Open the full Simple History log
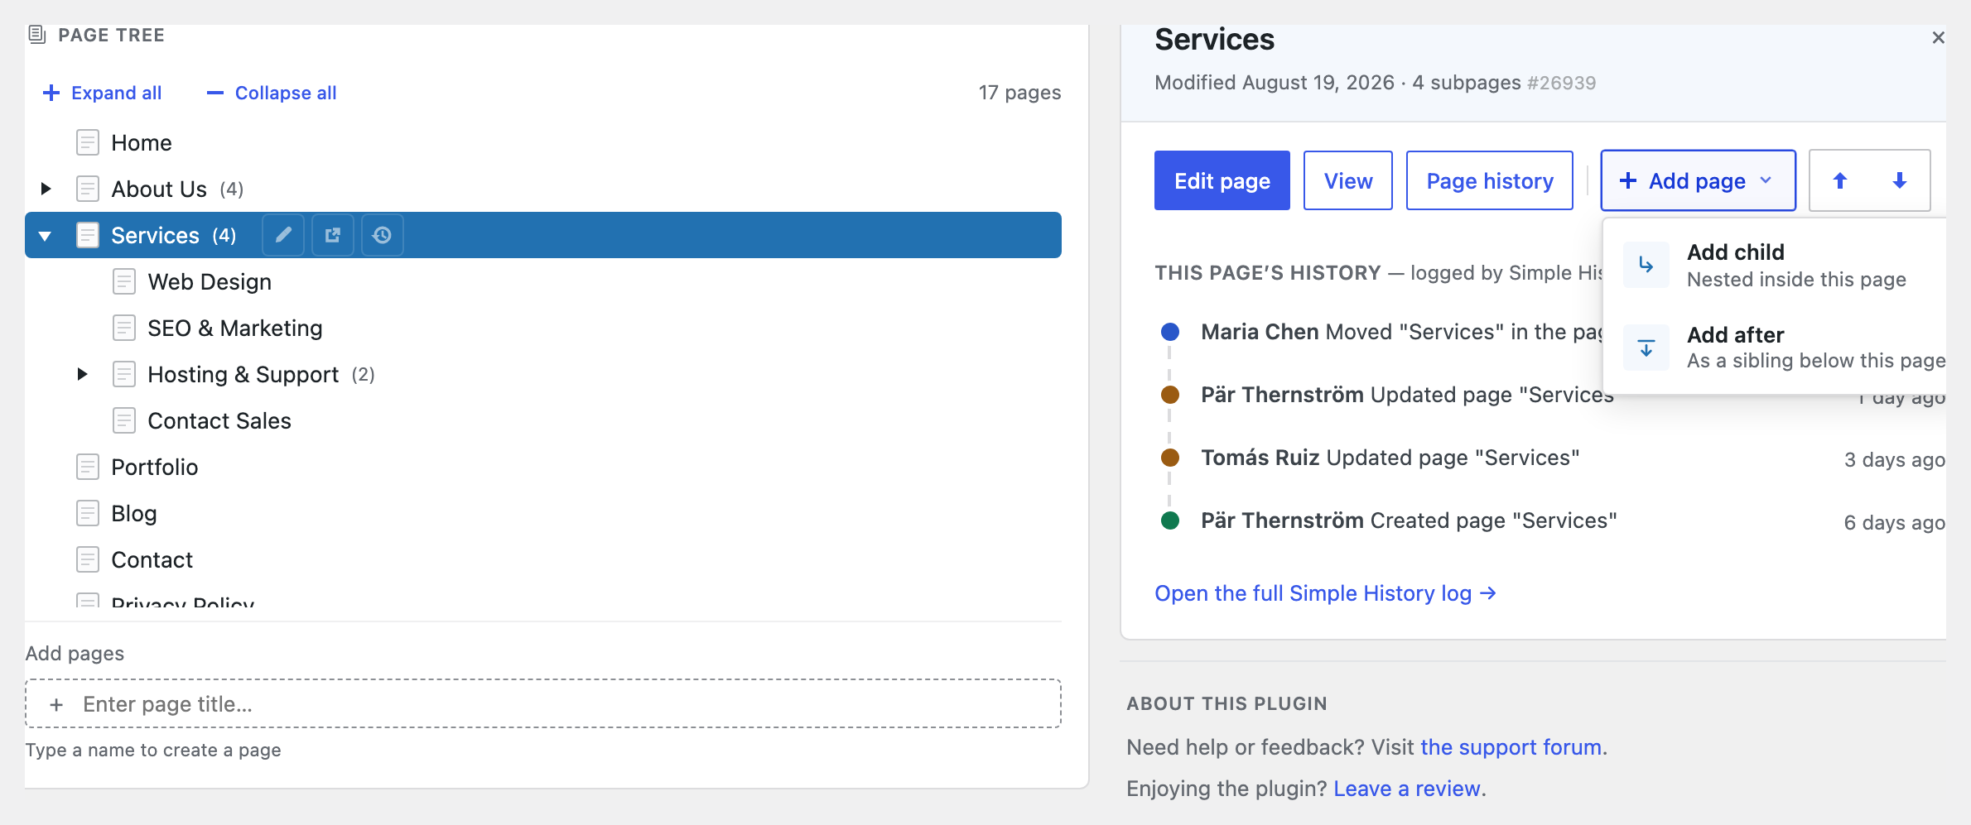Screen dimensions: 1971x825 pos(1325,593)
